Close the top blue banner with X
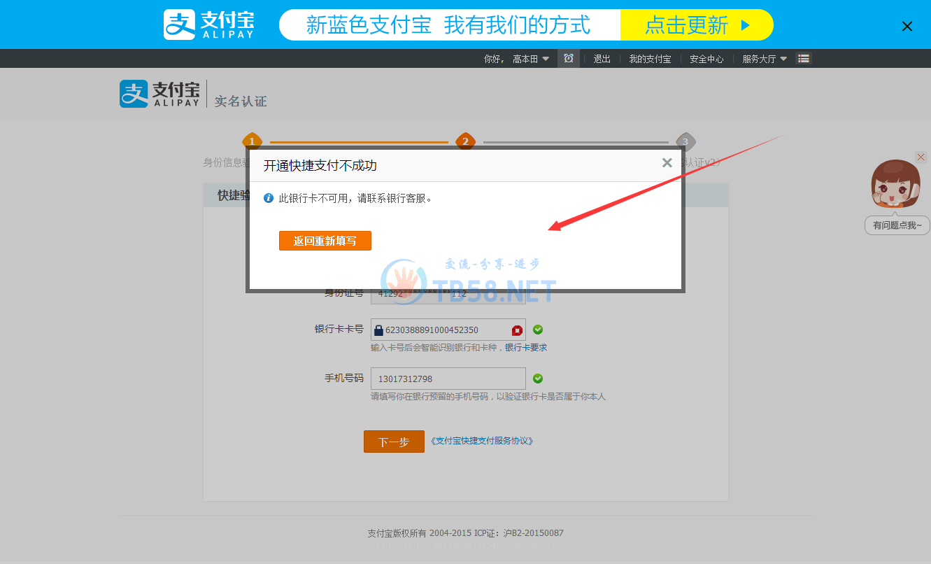The image size is (931, 564). pyautogui.click(x=907, y=27)
